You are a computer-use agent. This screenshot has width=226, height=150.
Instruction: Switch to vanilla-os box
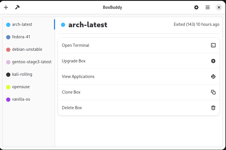tap(21, 99)
